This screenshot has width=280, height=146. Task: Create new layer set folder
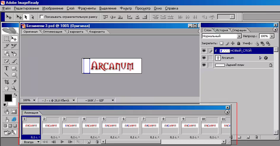[239, 137]
